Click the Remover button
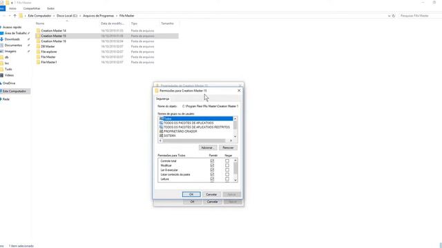This screenshot has height=248, width=442. (x=228, y=147)
